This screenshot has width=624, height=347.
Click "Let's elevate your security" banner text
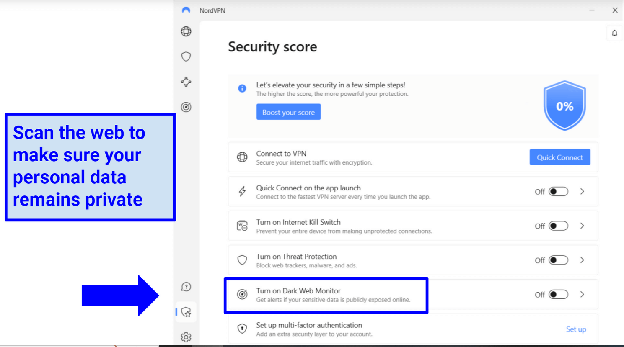coord(331,85)
